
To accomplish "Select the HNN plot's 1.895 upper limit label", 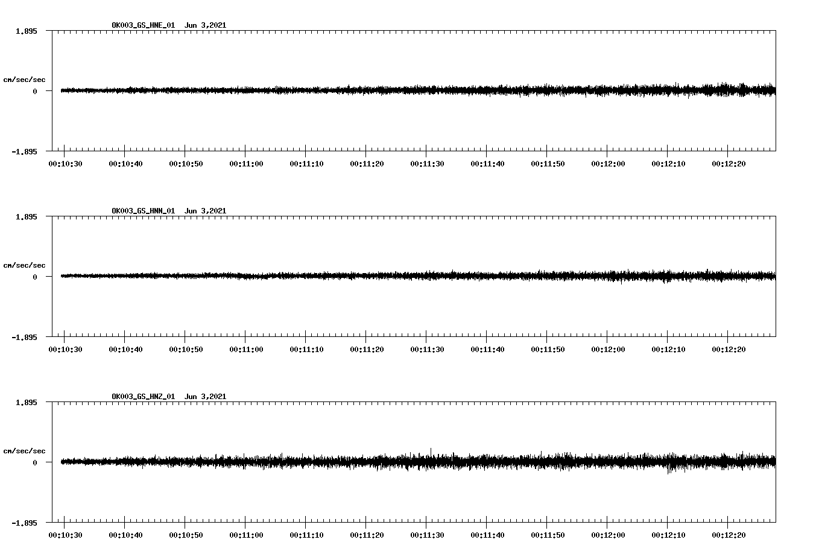I will [26, 216].
